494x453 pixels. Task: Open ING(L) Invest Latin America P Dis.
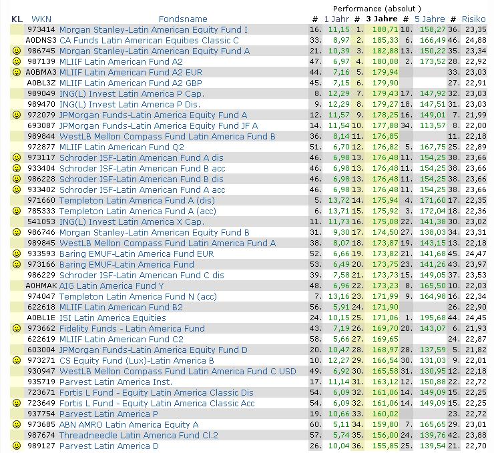(x=130, y=105)
